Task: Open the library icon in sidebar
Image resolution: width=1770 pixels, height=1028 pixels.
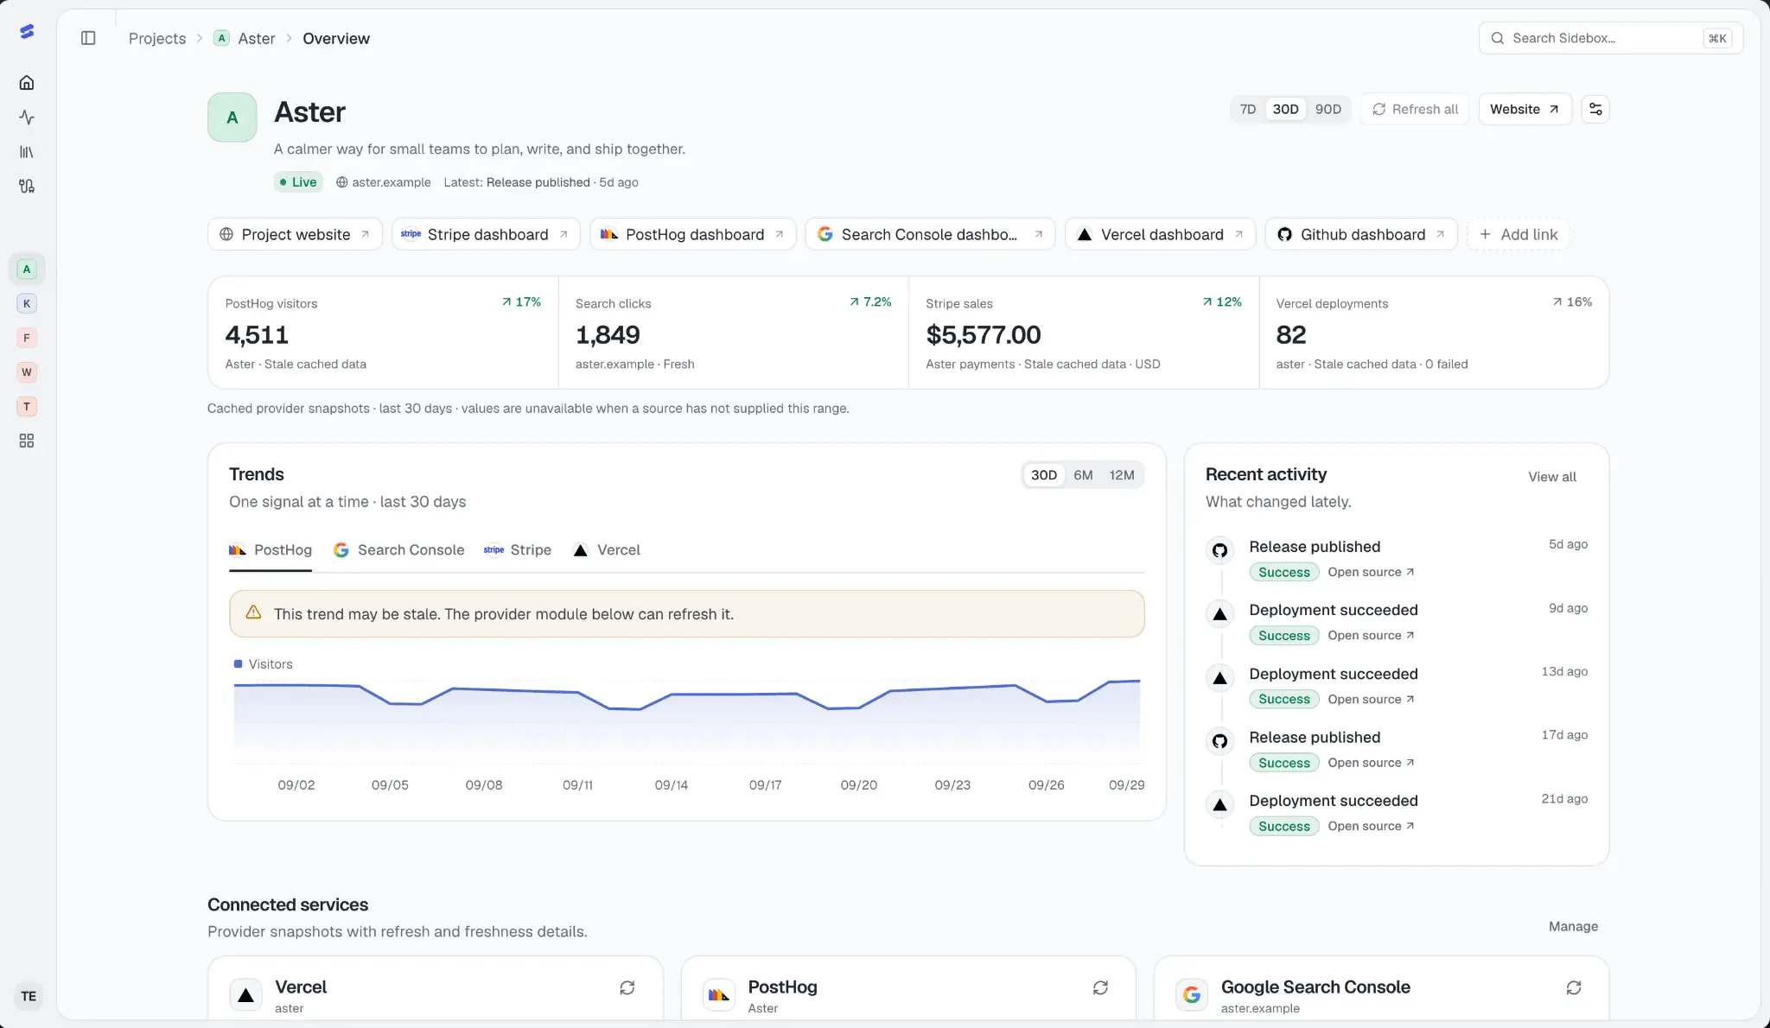Action: coord(27,152)
